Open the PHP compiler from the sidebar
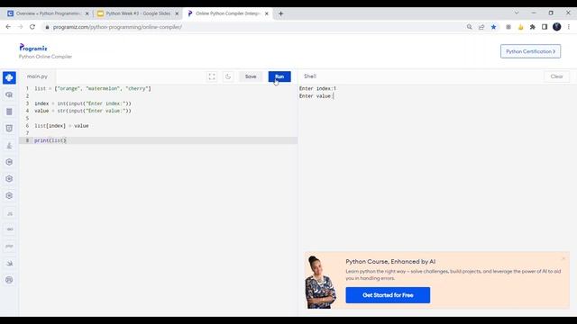This screenshot has height=324, width=577. pyautogui.click(x=9, y=246)
